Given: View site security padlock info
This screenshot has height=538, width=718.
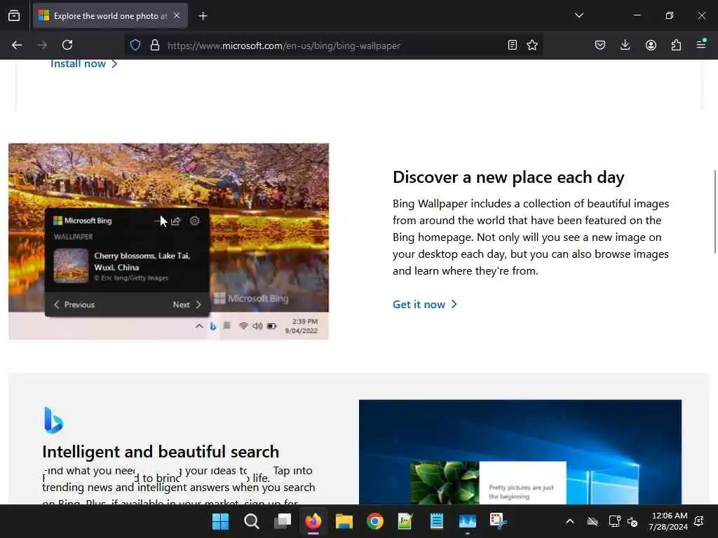Looking at the screenshot, I should coord(155,45).
